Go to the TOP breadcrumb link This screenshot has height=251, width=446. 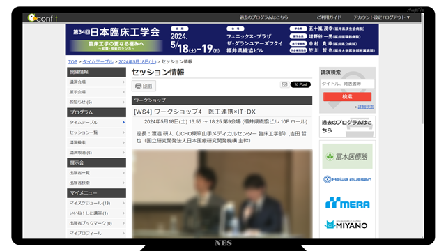pos(72,62)
